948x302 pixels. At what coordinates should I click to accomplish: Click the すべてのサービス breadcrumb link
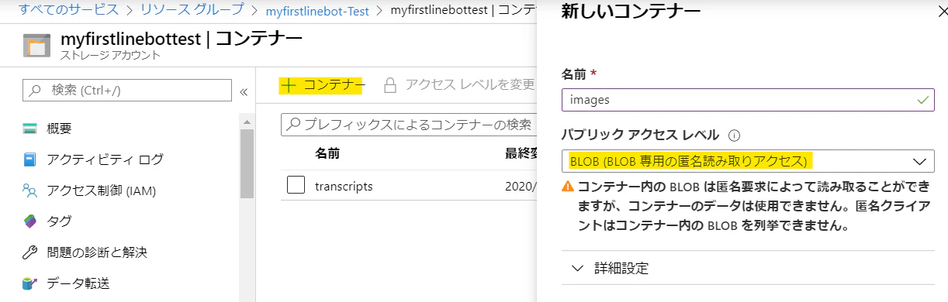point(68,11)
